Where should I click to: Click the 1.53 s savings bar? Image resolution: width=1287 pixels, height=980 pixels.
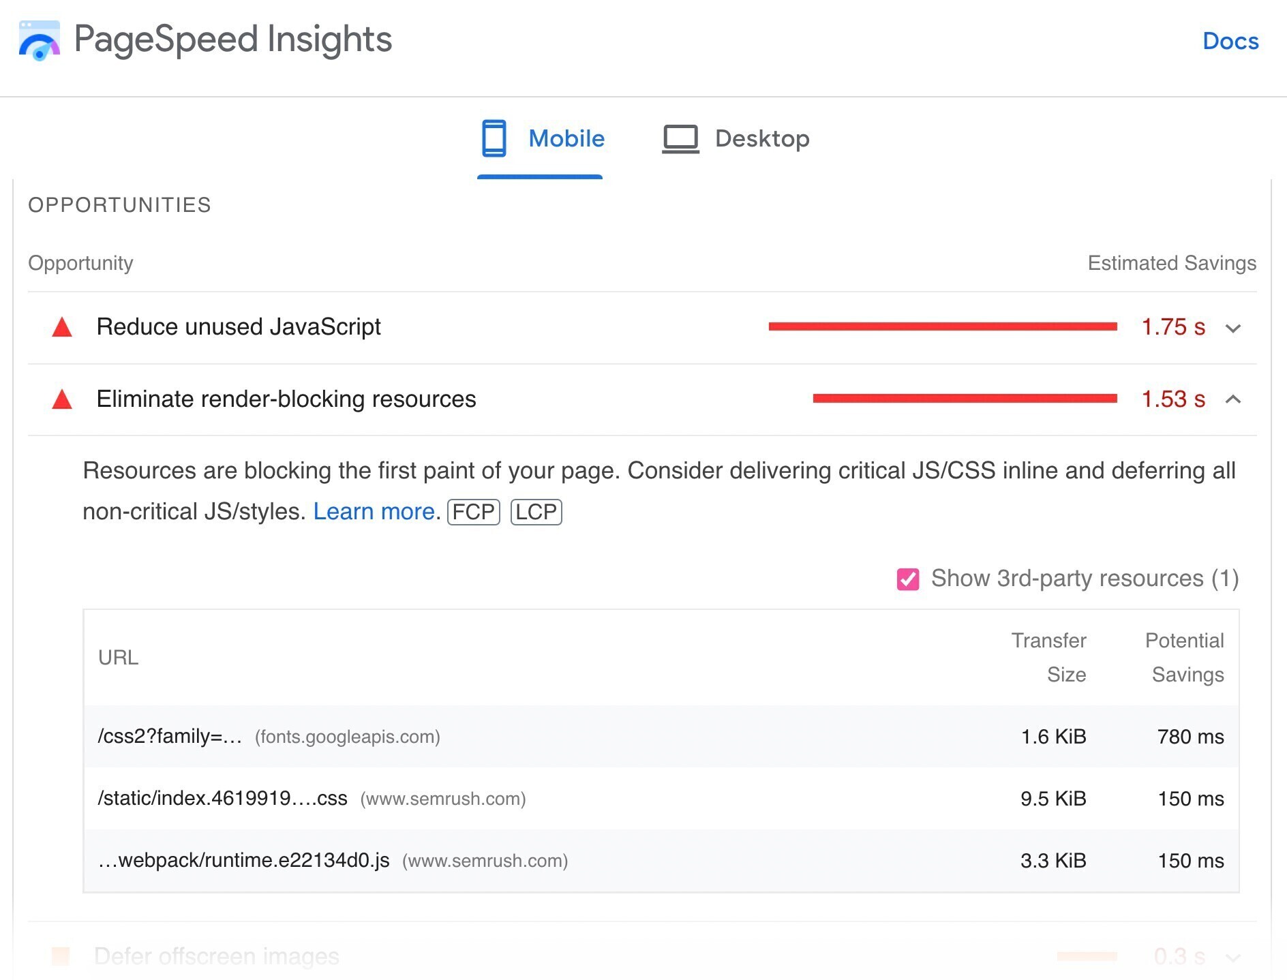click(x=965, y=399)
